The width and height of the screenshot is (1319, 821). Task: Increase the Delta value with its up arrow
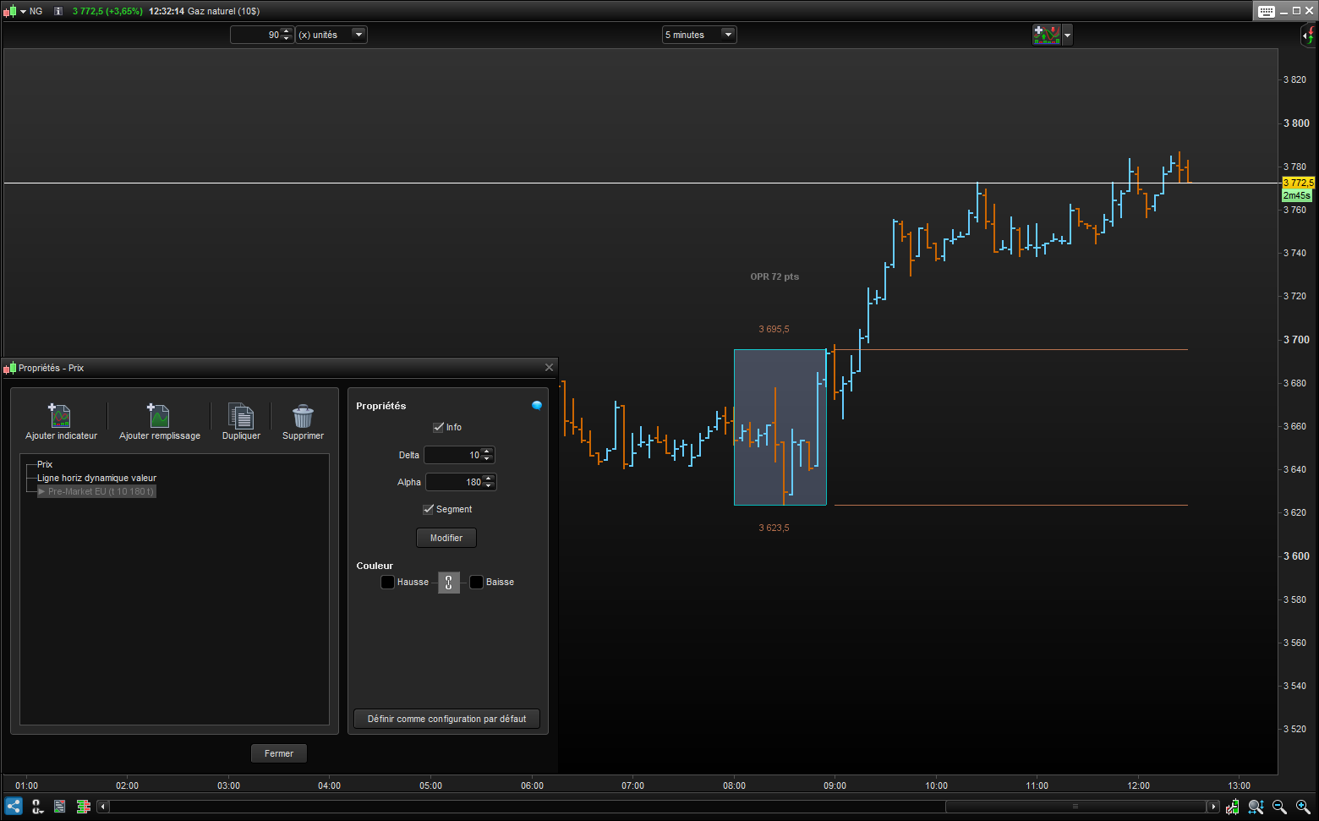tap(486, 452)
